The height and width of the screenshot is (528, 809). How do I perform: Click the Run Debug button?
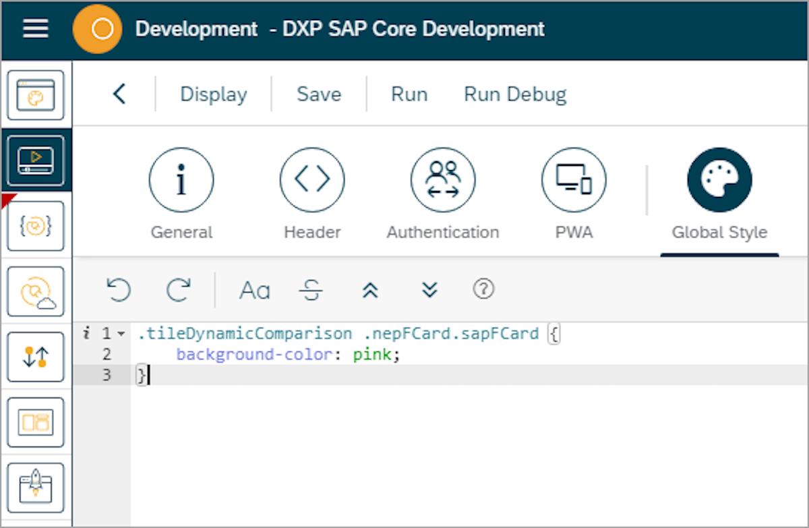(515, 94)
